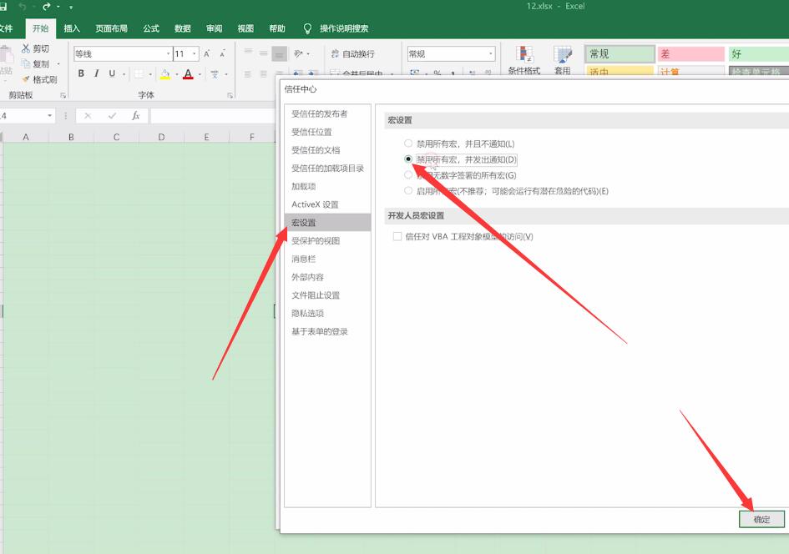Click the formula bar input field

point(214,116)
